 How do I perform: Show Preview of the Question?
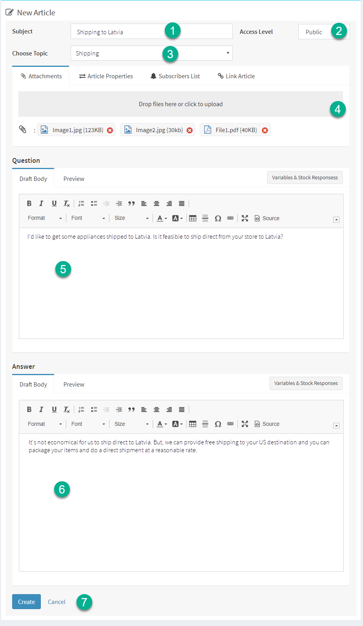[x=74, y=179]
